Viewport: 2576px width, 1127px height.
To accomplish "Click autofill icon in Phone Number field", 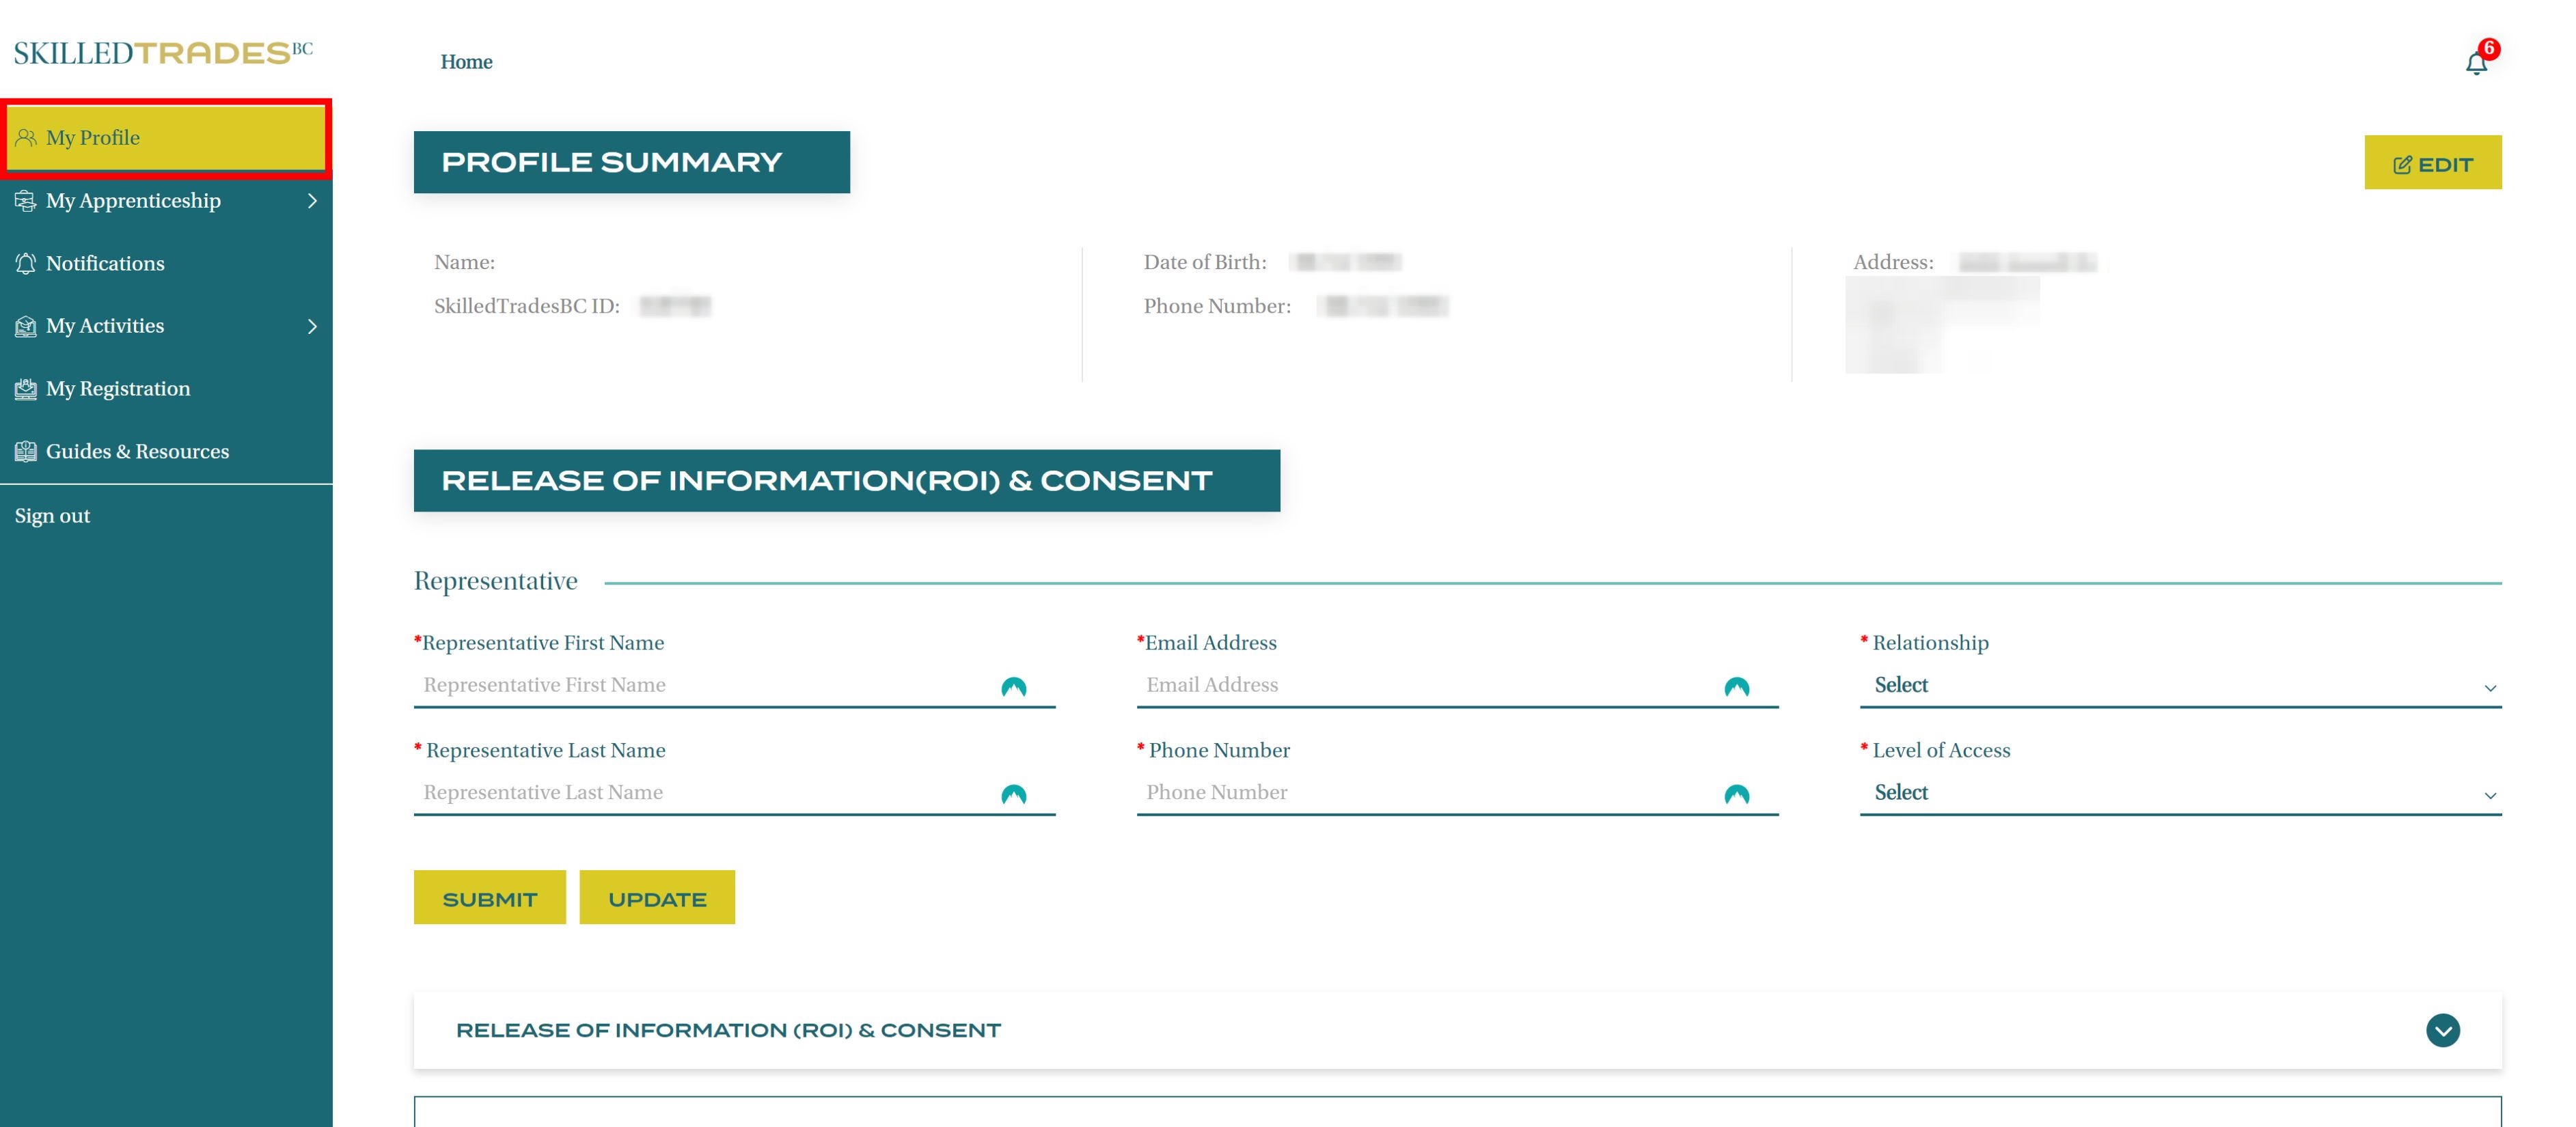I will (1736, 794).
